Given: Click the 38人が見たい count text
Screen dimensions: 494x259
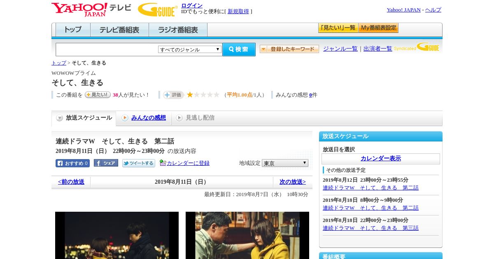Looking at the screenshot, I should tap(131, 95).
